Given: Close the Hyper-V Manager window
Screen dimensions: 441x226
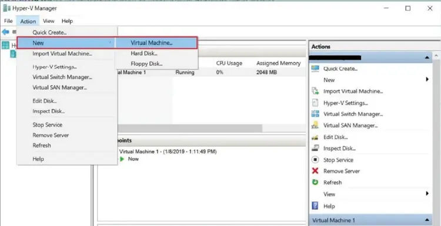Looking at the screenshot, I should click(x=430, y=8).
